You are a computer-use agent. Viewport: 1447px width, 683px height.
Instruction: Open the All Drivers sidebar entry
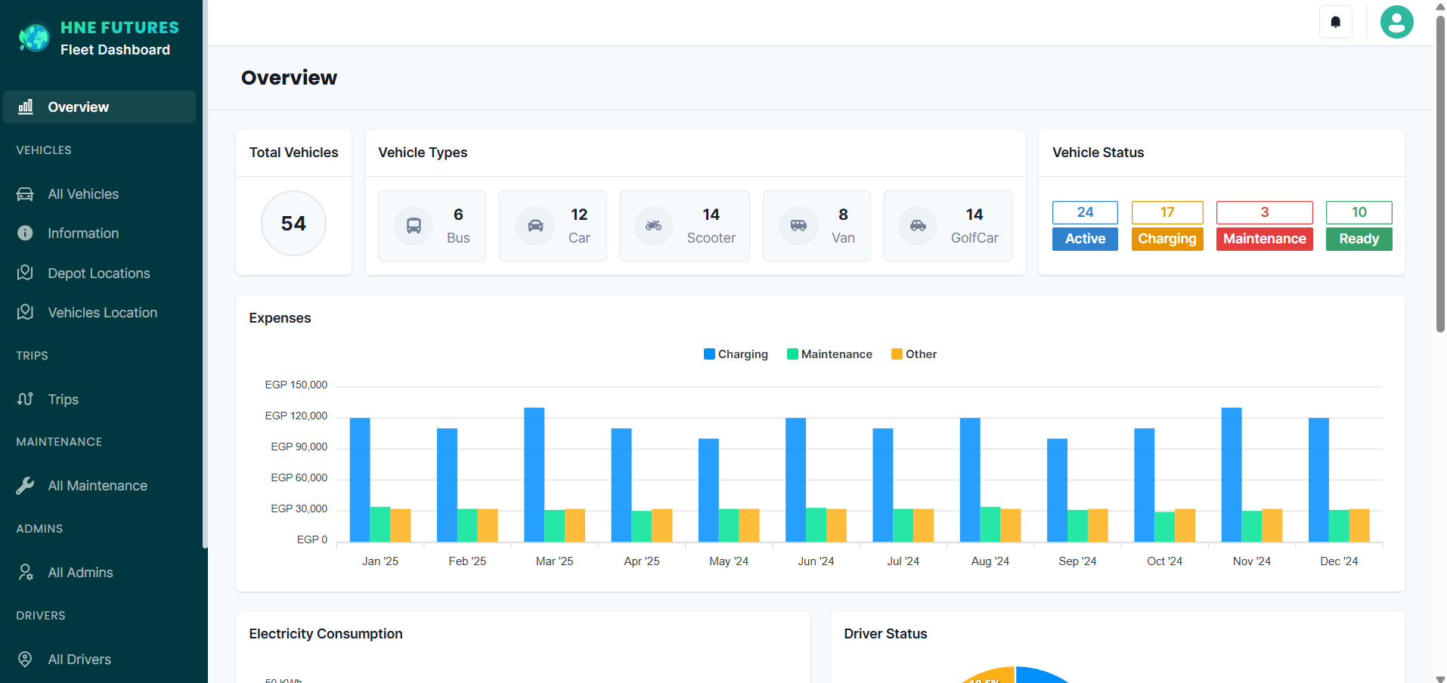click(x=25, y=659)
